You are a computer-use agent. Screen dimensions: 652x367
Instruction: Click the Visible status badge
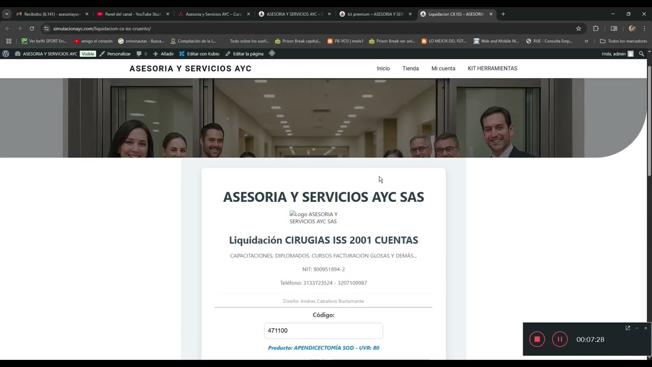(x=88, y=54)
